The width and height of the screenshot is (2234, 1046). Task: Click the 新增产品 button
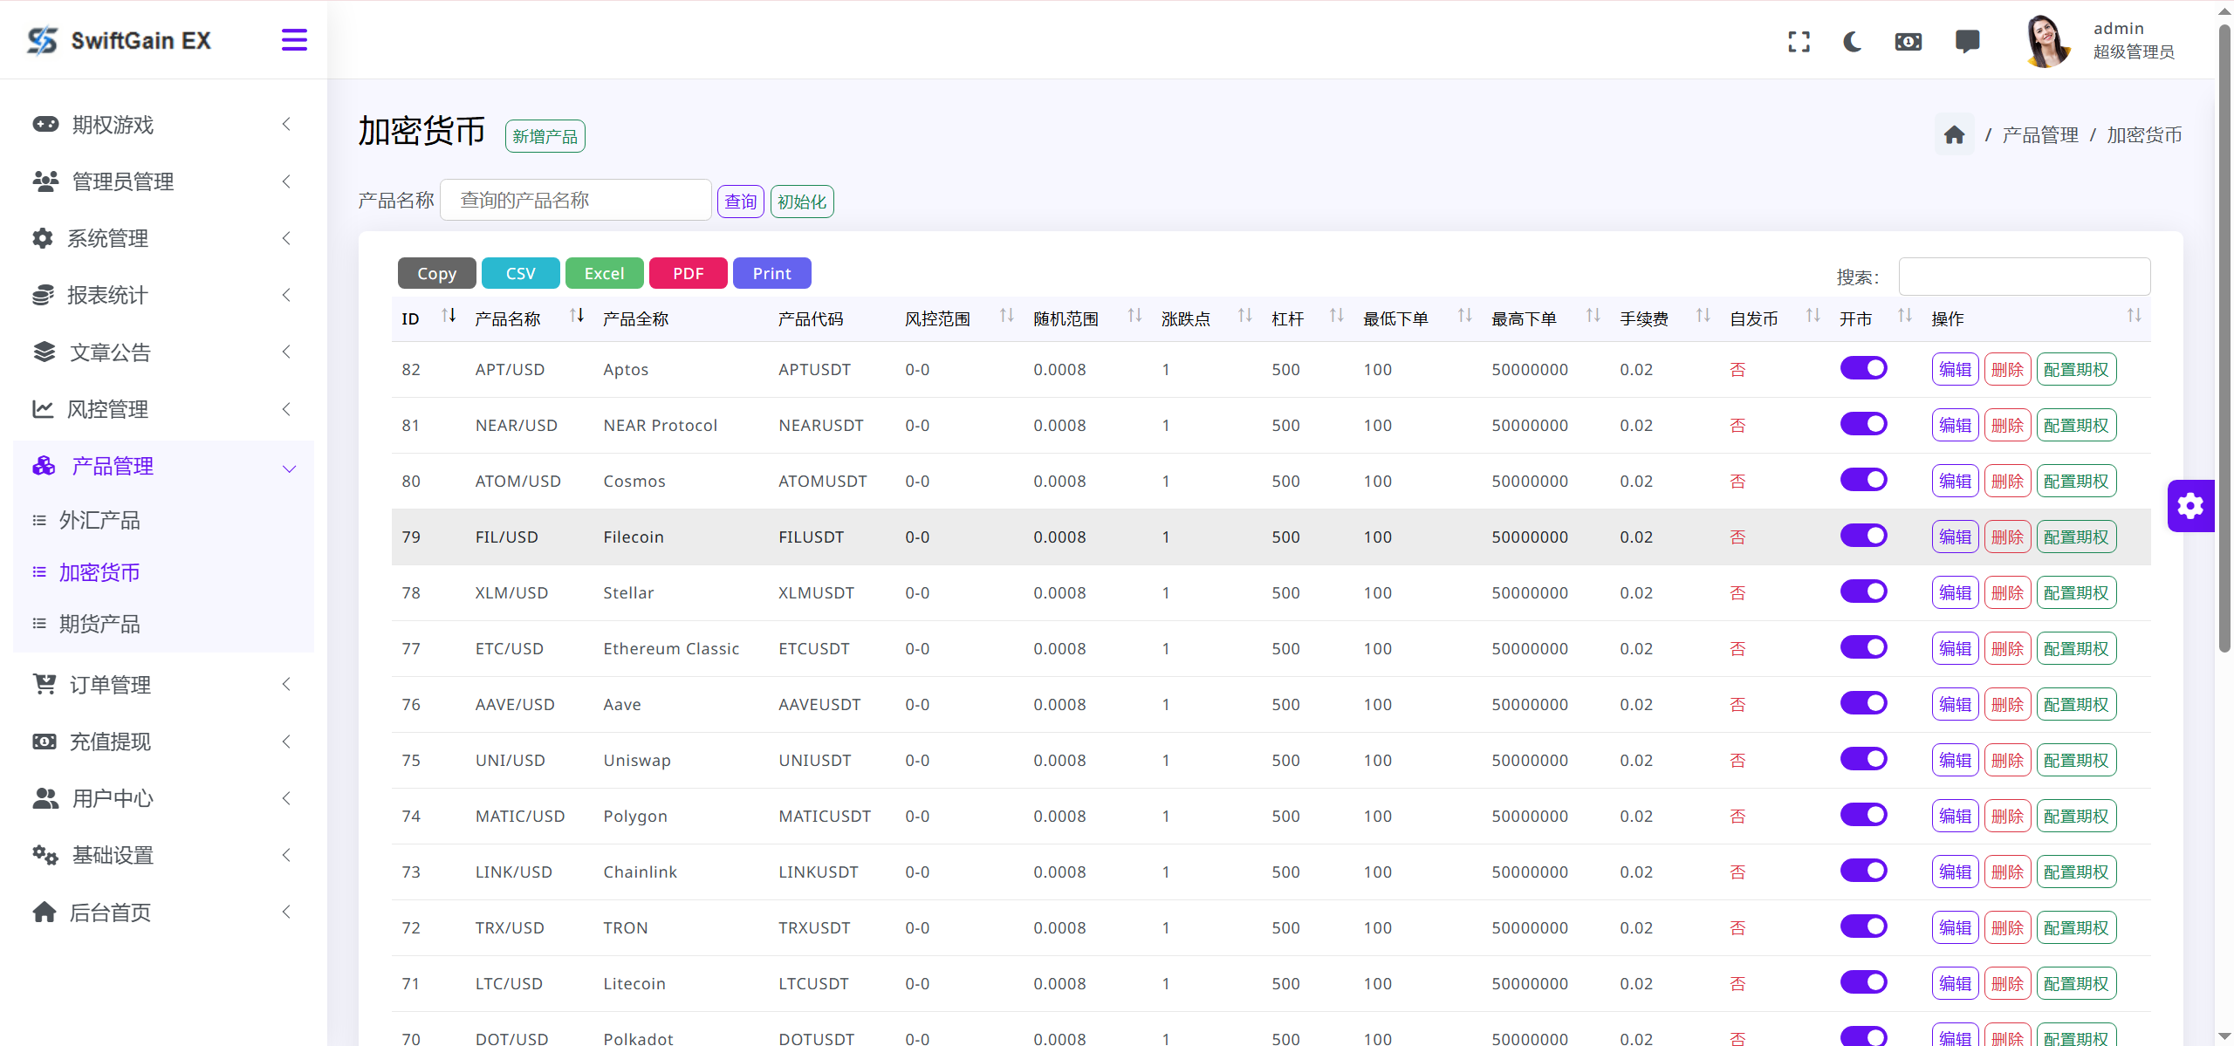pos(545,135)
